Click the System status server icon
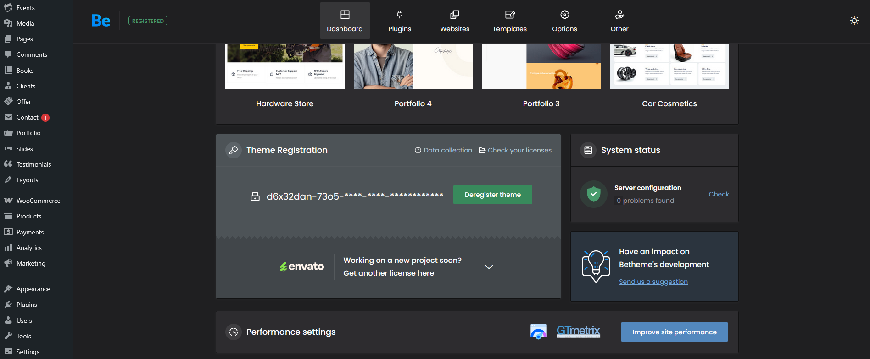870x359 pixels. point(588,150)
